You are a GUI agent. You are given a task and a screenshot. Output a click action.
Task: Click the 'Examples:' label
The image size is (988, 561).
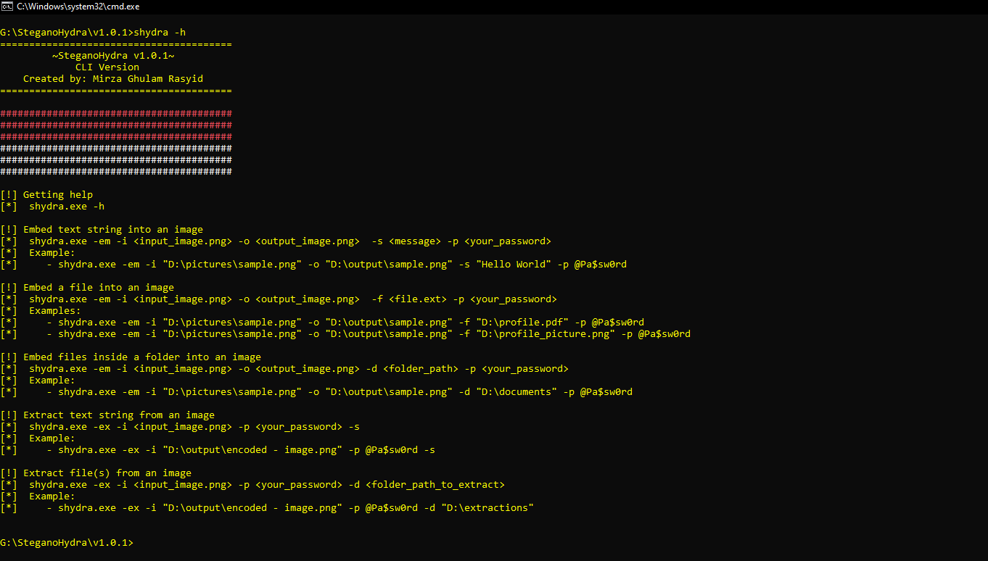55,311
